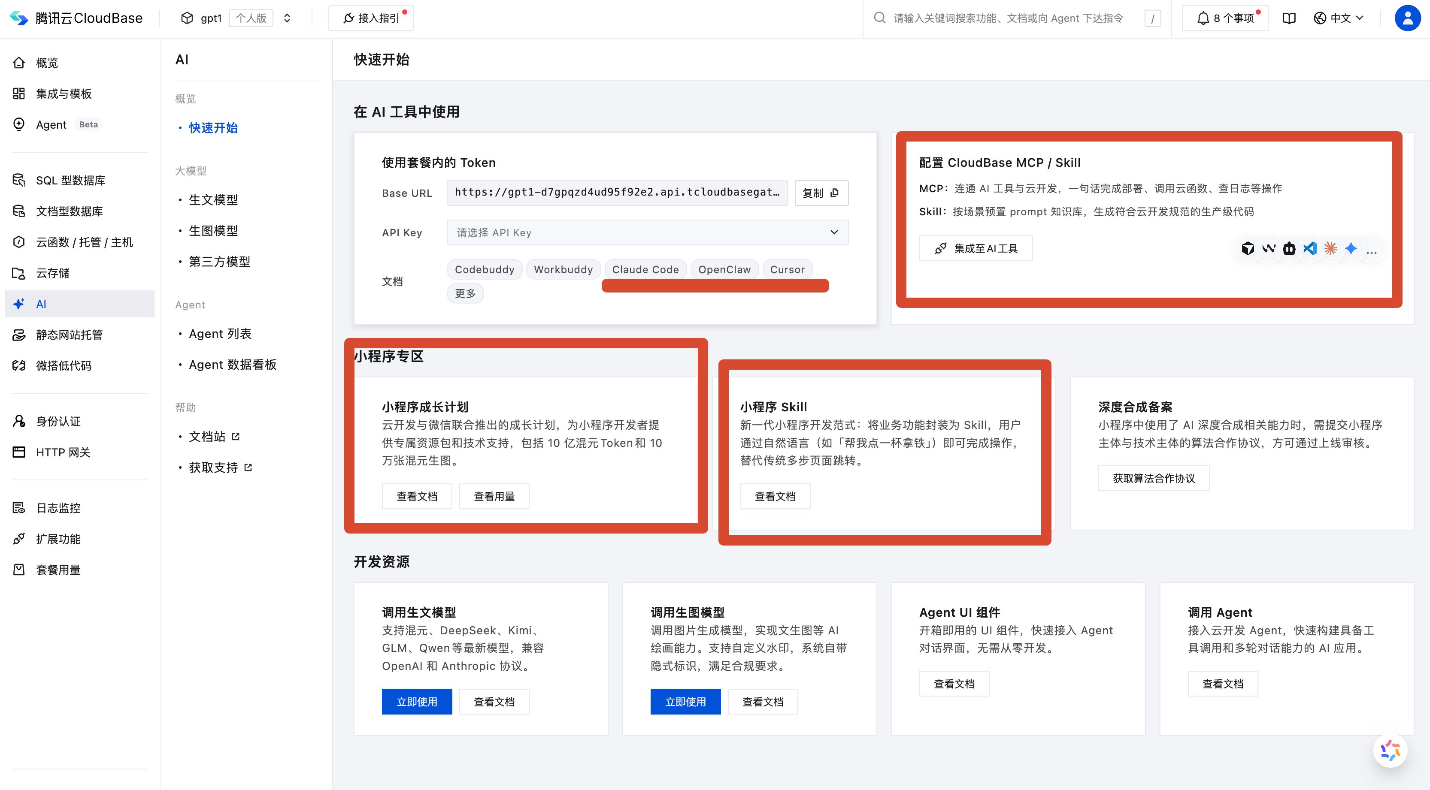Viewport: 1430px width, 790px height.
Task: Click the 微搭低代码 icon
Action: click(x=19, y=365)
